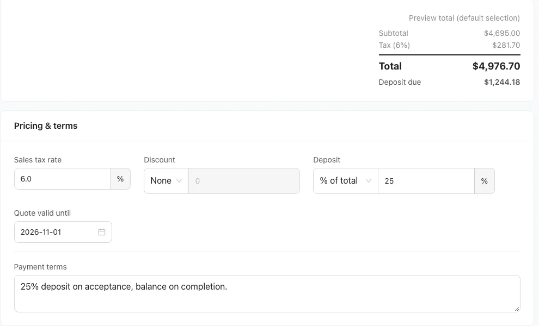
Task: Click the Subtotal label
Action: click(393, 33)
